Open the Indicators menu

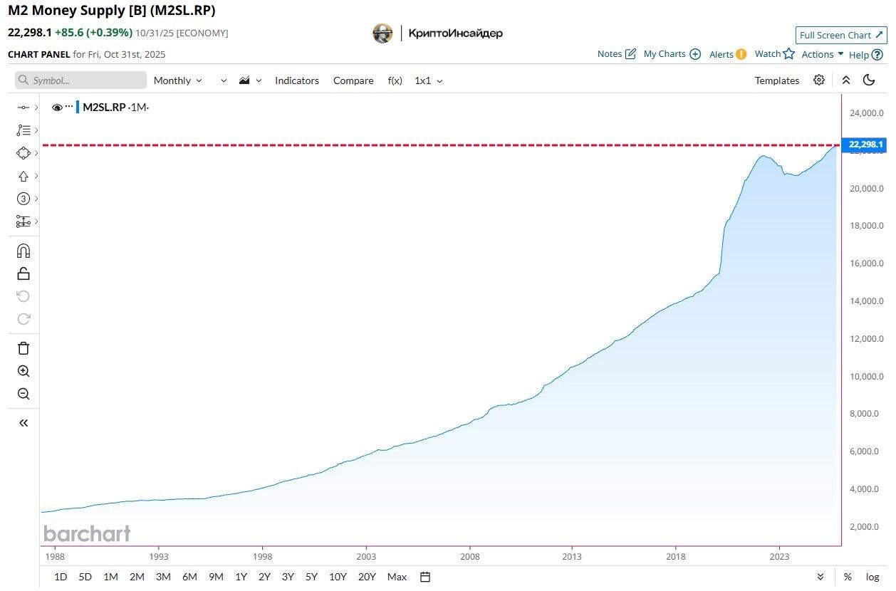pyautogui.click(x=297, y=80)
